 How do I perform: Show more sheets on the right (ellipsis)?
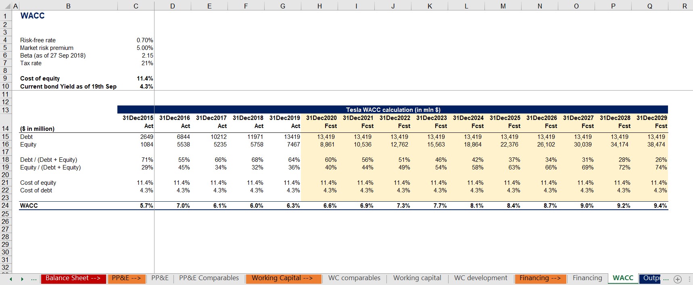tap(666, 279)
